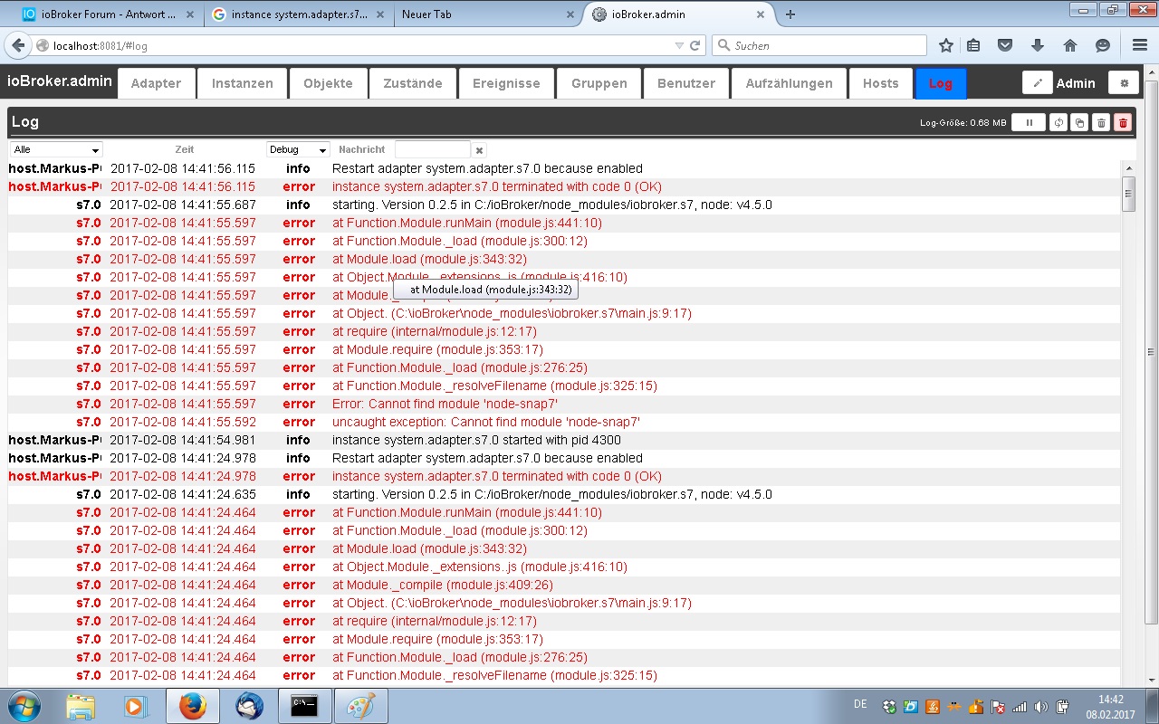The height and width of the screenshot is (724, 1159).
Task: Bookmark this page with the star icon
Action: click(x=946, y=45)
